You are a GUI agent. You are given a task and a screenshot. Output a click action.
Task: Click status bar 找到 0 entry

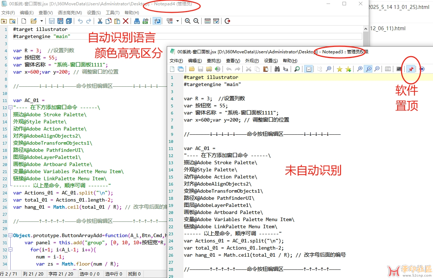[x=134, y=274]
